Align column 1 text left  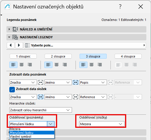pos(13,65)
